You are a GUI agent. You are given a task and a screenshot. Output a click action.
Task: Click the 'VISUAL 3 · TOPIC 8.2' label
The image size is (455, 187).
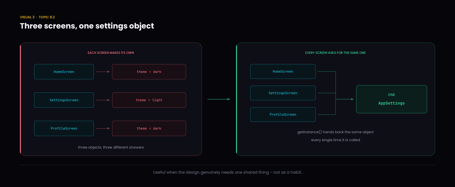click(x=37, y=17)
